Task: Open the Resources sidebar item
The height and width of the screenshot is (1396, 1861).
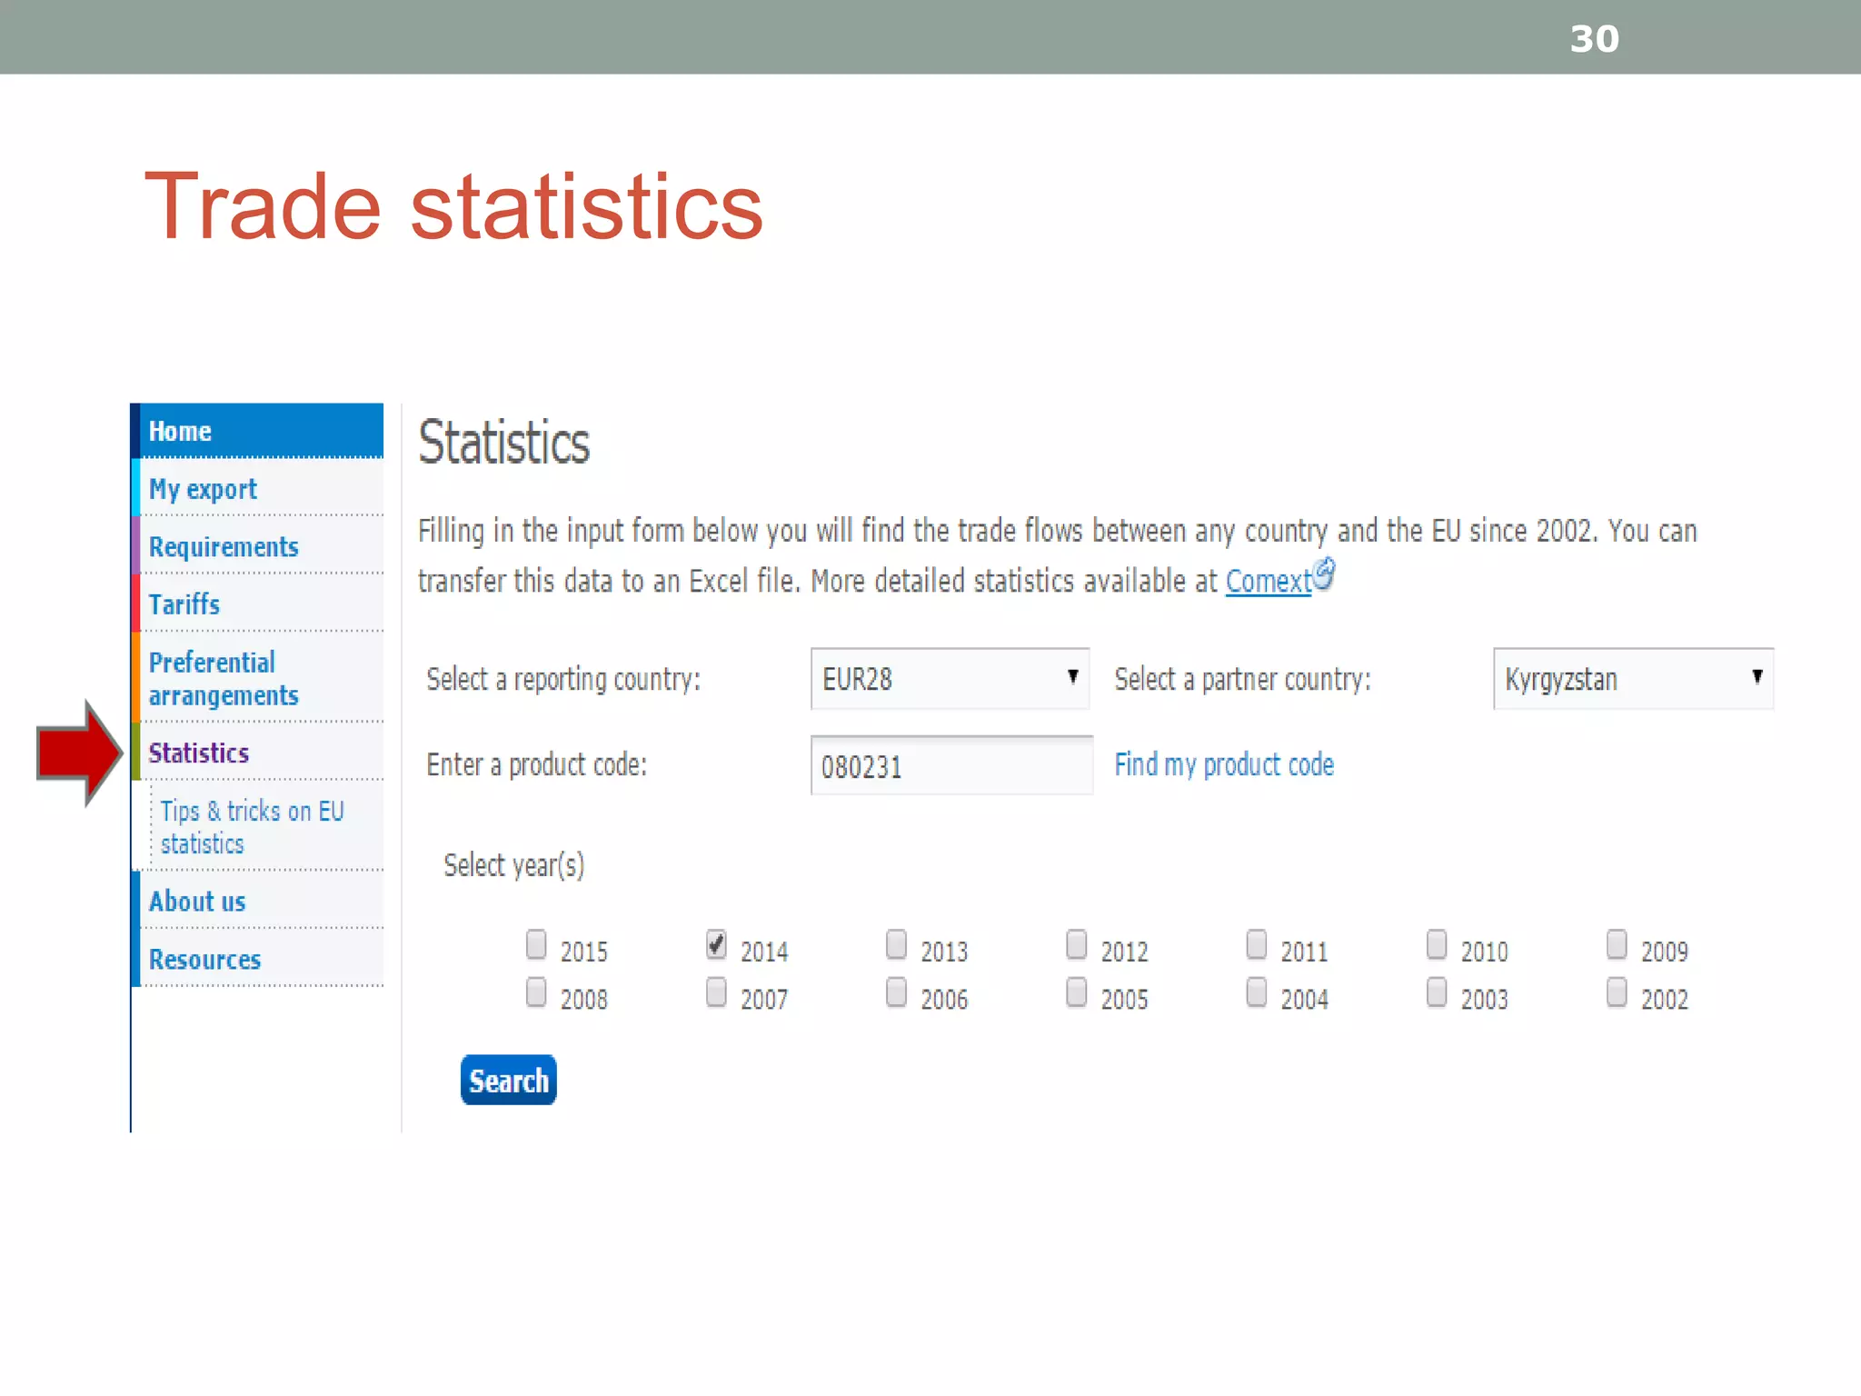Action: (x=204, y=959)
